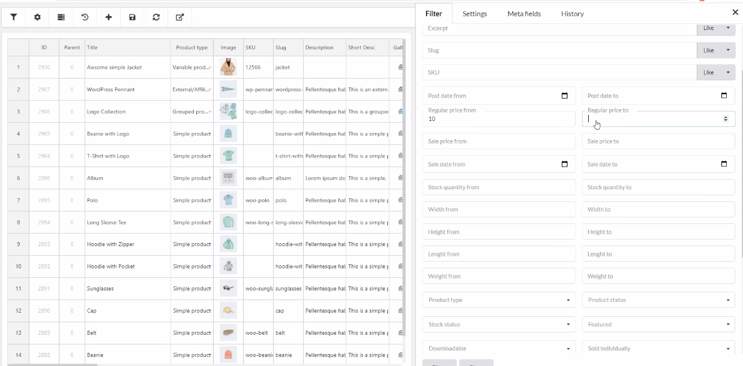
Task: Add a new product with plus icon
Action: tap(109, 17)
